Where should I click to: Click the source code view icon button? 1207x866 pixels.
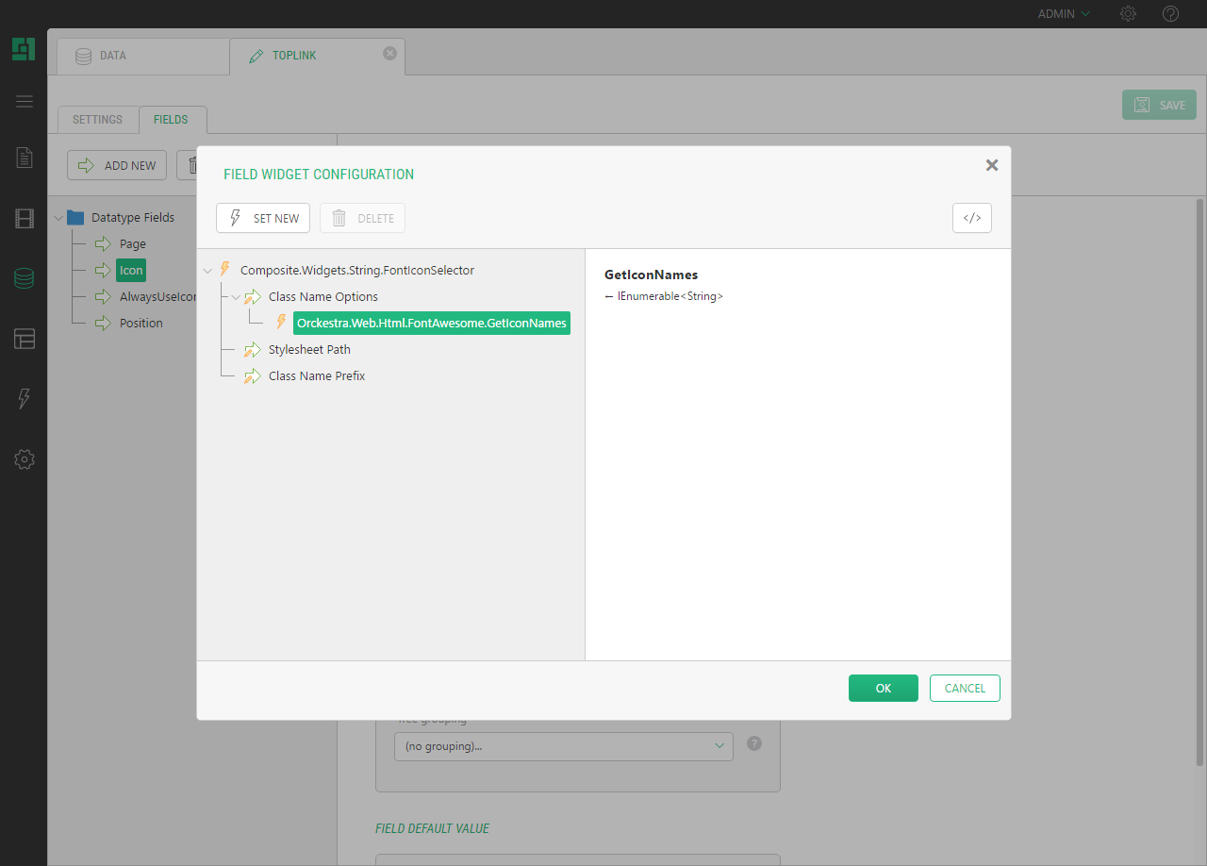point(971,218)
